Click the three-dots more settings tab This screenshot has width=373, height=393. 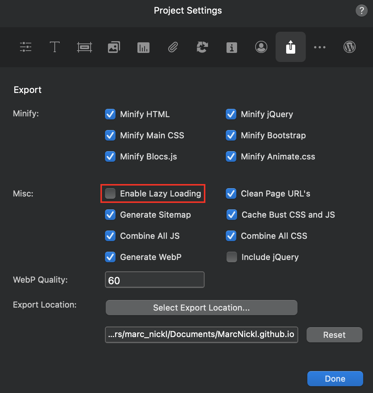320,47
